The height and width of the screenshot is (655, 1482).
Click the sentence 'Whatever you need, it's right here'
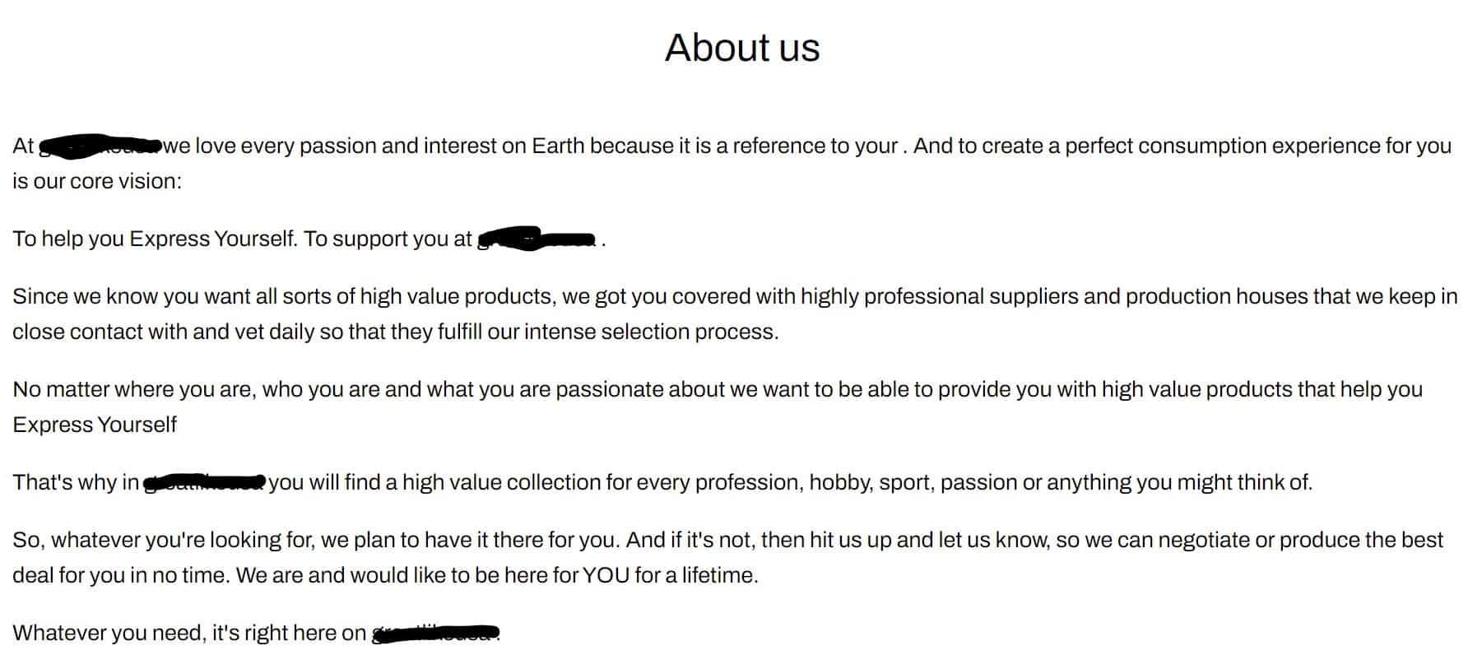coord(189,633)
